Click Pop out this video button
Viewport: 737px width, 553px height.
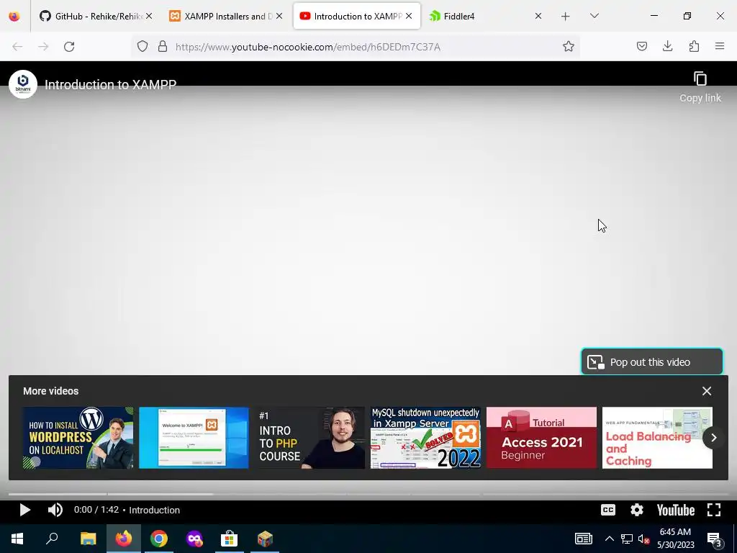[x=651, y=361]
